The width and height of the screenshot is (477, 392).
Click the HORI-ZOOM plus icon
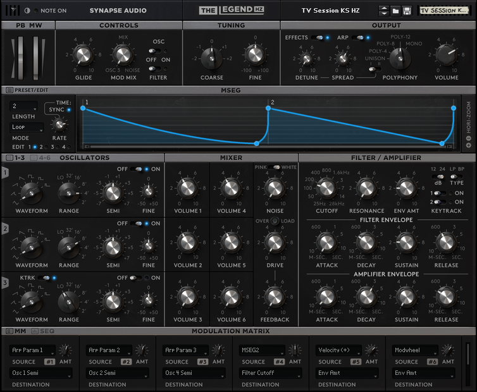click(469, 145)
